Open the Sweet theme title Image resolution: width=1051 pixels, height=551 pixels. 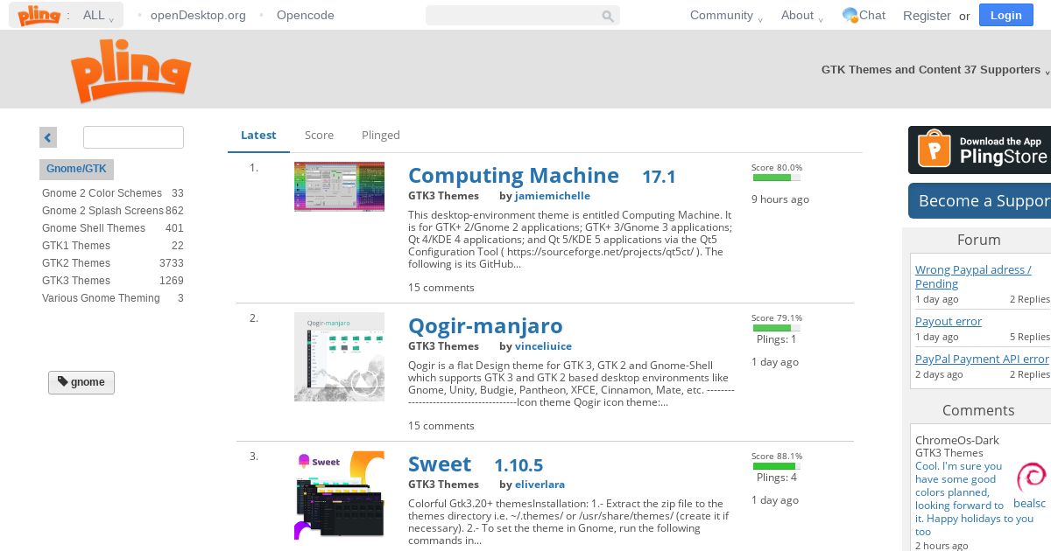[440, 464]
